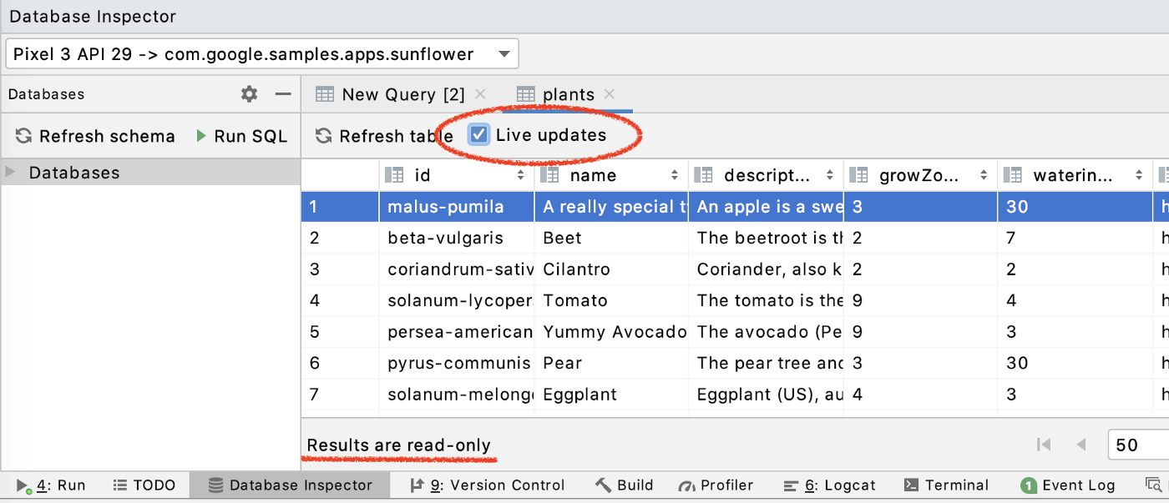Sort by the description column header
Viewport: 1169px width, 503px height.
(766, 175)
